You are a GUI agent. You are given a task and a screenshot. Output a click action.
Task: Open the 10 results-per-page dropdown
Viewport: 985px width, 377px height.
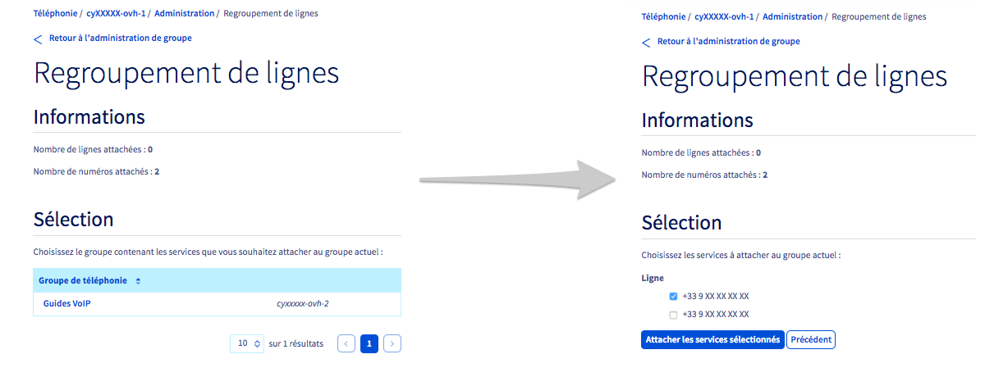click(x=248, y=343)
